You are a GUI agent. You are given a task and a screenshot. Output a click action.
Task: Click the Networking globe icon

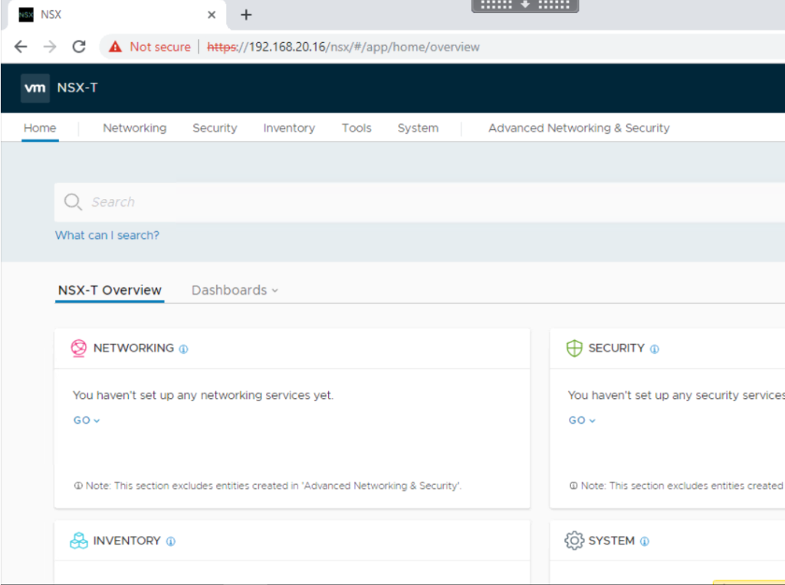pyautogui.click(x=79, y=348)
